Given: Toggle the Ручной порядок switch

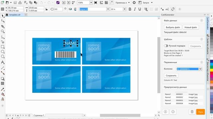Looking at the screenshot, I should (x=166, y=46).
